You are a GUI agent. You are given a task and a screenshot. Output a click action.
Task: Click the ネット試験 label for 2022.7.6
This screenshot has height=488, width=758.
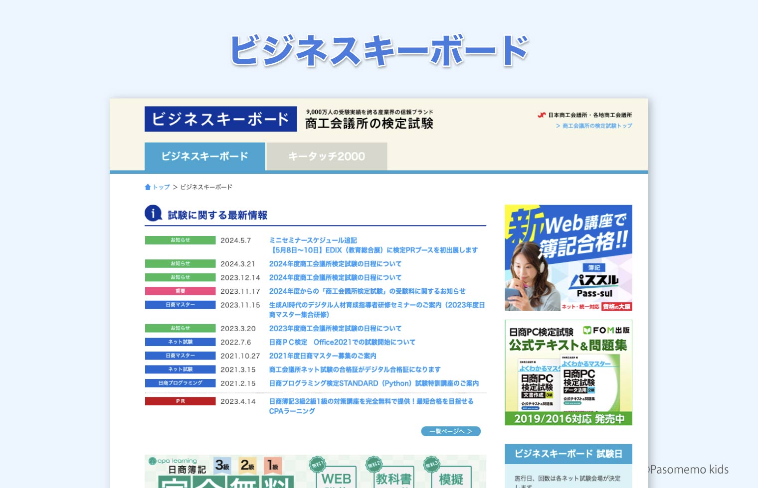coord(180,342)
